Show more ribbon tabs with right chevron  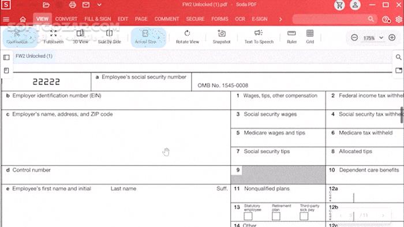[x=280, y=19]
